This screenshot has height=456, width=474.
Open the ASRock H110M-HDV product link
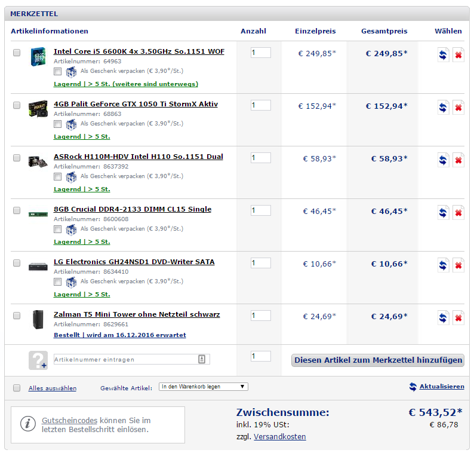tap(138, 157)
